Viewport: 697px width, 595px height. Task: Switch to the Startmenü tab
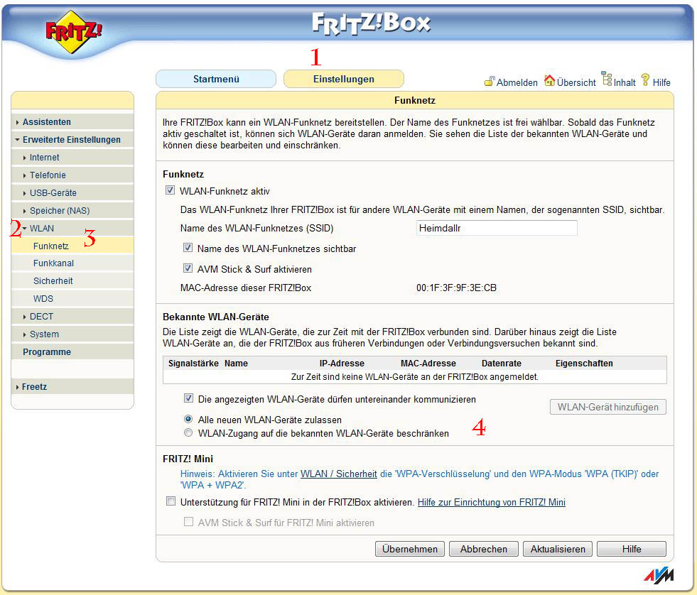pos(216,79)
